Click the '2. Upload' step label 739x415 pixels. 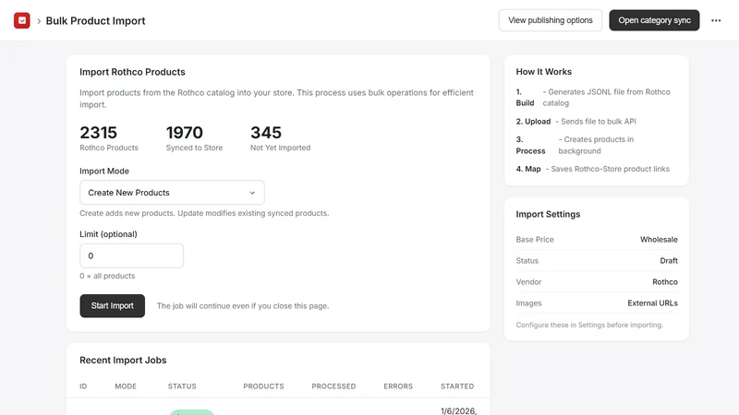click(x=533, y=122)
